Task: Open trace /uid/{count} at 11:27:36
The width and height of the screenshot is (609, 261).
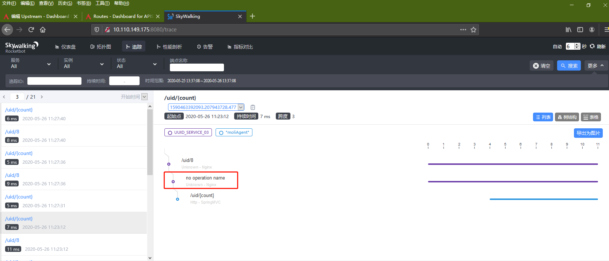Action: click(x=73, y=158)
